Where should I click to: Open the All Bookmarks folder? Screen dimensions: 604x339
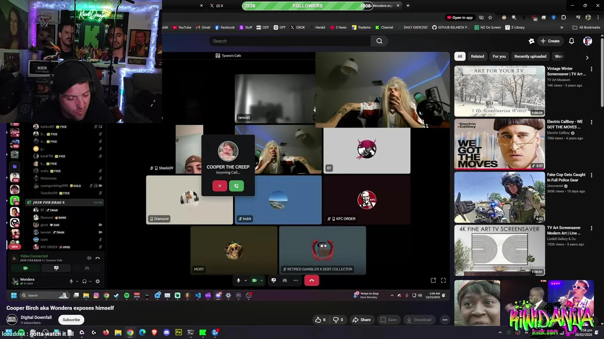click(587, 27)
